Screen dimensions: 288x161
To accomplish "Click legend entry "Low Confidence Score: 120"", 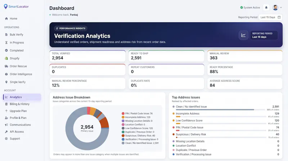I will 137,128.
